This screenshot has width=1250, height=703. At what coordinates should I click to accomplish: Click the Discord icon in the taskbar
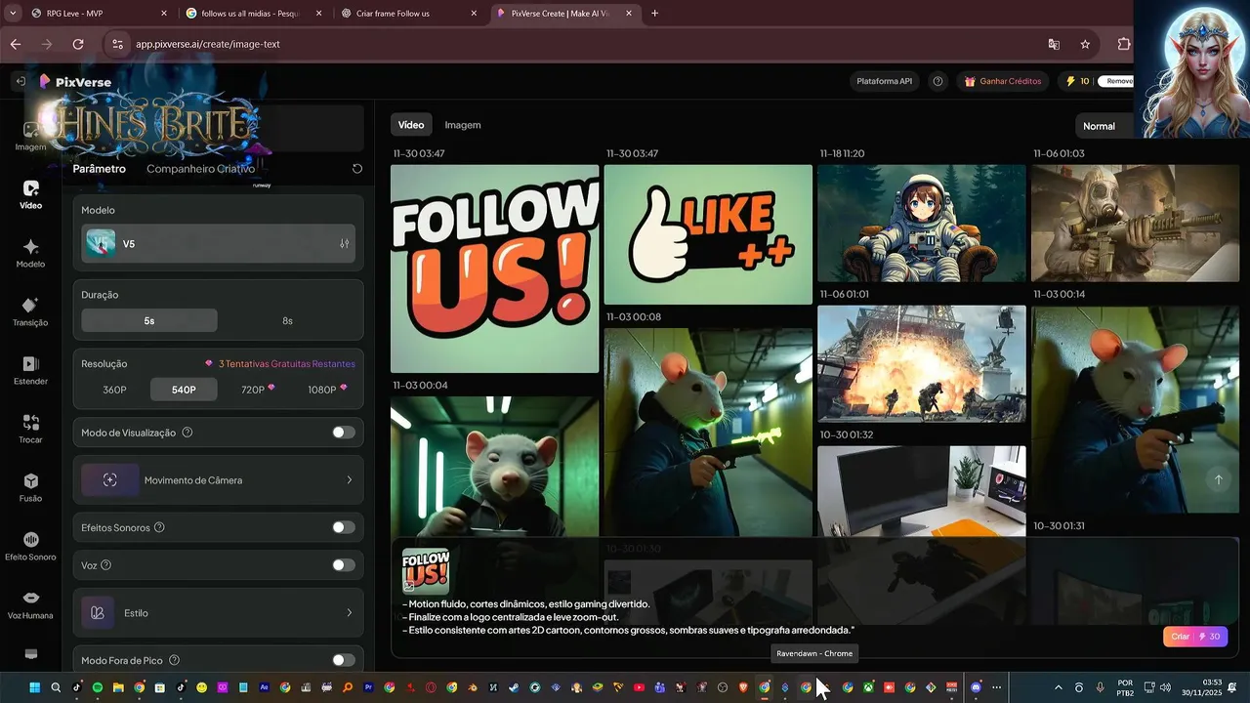pos(977,687)
